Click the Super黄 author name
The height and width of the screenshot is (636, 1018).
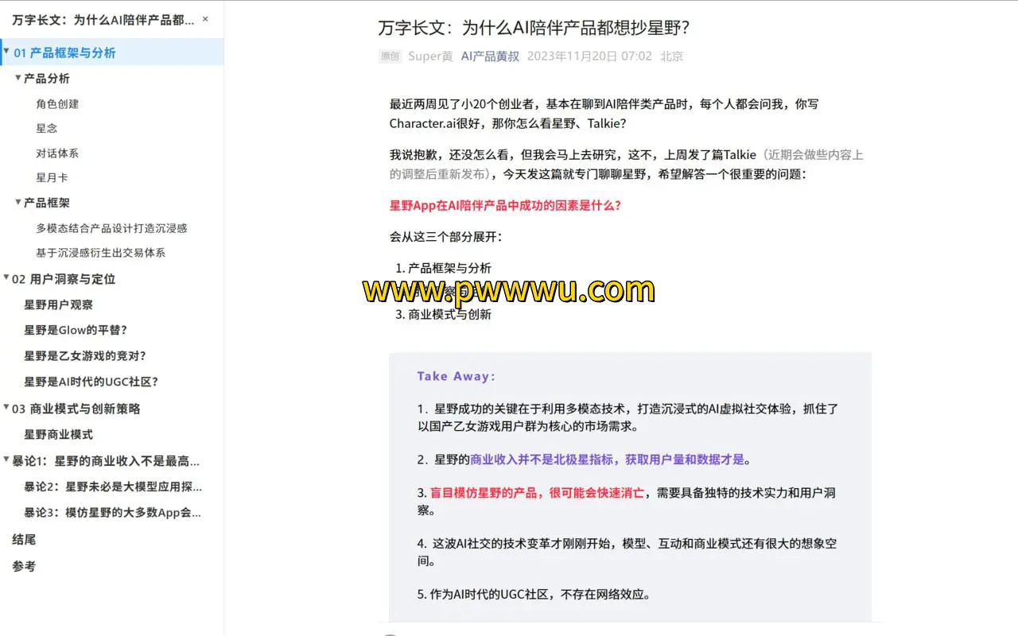(x=430, y=56)
